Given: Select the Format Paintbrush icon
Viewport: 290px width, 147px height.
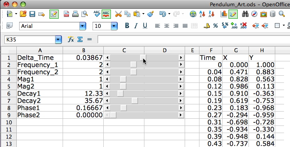Looking at the screenshot, I should click(x=150, y=14).
